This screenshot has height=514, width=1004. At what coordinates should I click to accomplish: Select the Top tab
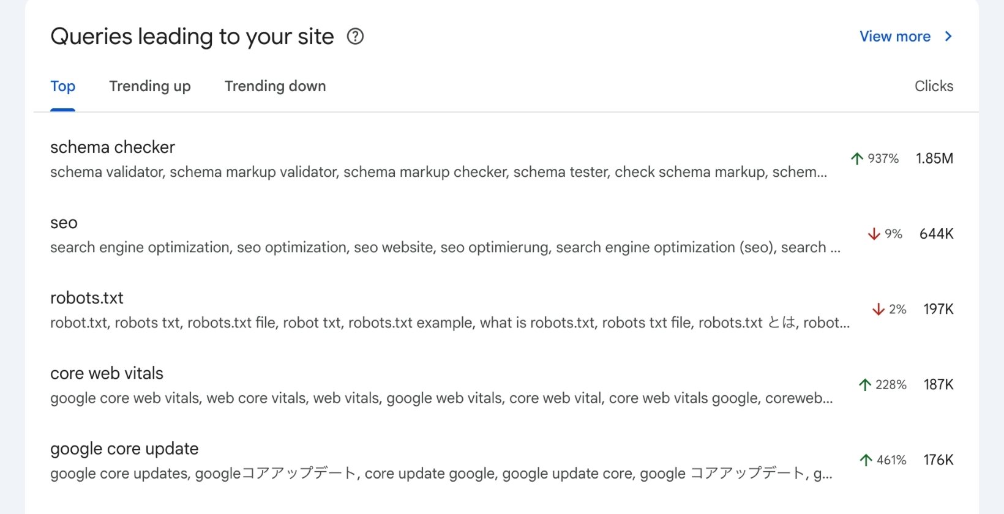(62, 86)
